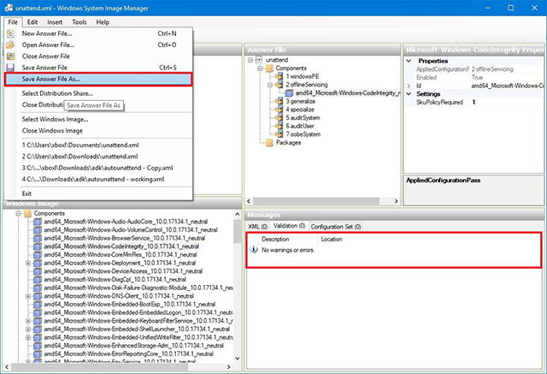The width and height of the screenshot is (547, 374).
Task: Open the Edit menu
Action: (x=32, y=22)
